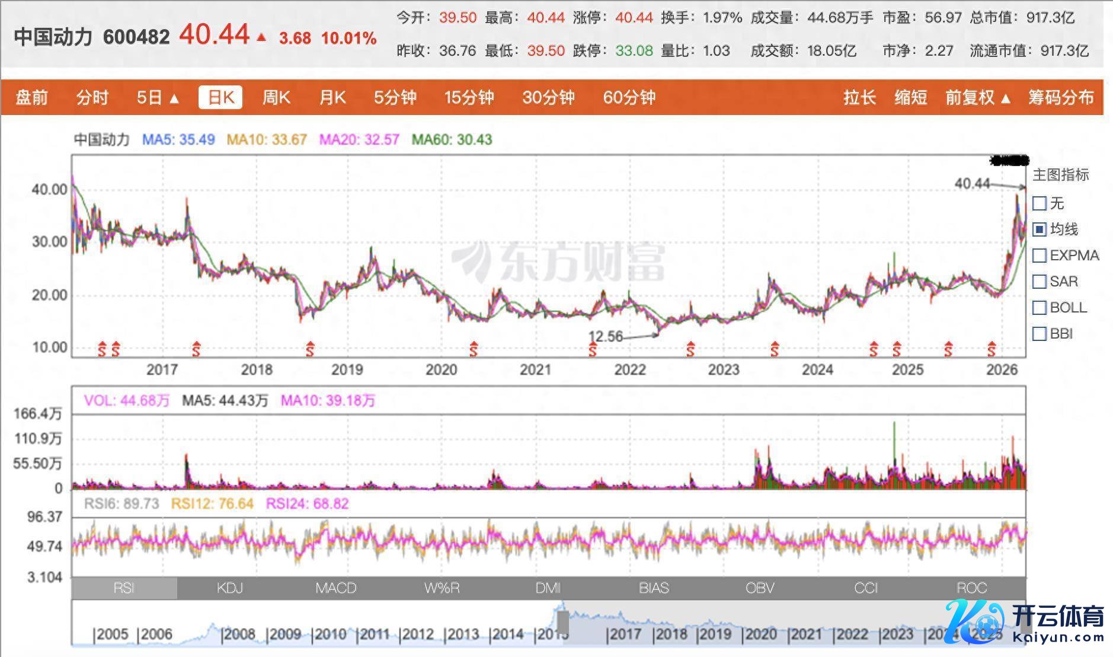Click the 缩短 shorten chart button
The width and height of the screenshot is (1113, 657).
click(x=910, y=97)
